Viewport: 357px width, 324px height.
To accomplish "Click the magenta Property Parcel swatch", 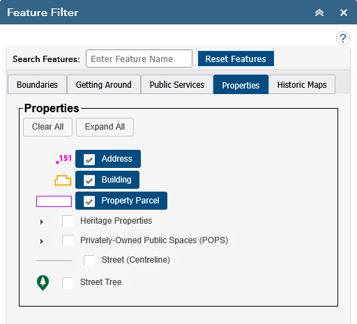I will coord(54,201).
